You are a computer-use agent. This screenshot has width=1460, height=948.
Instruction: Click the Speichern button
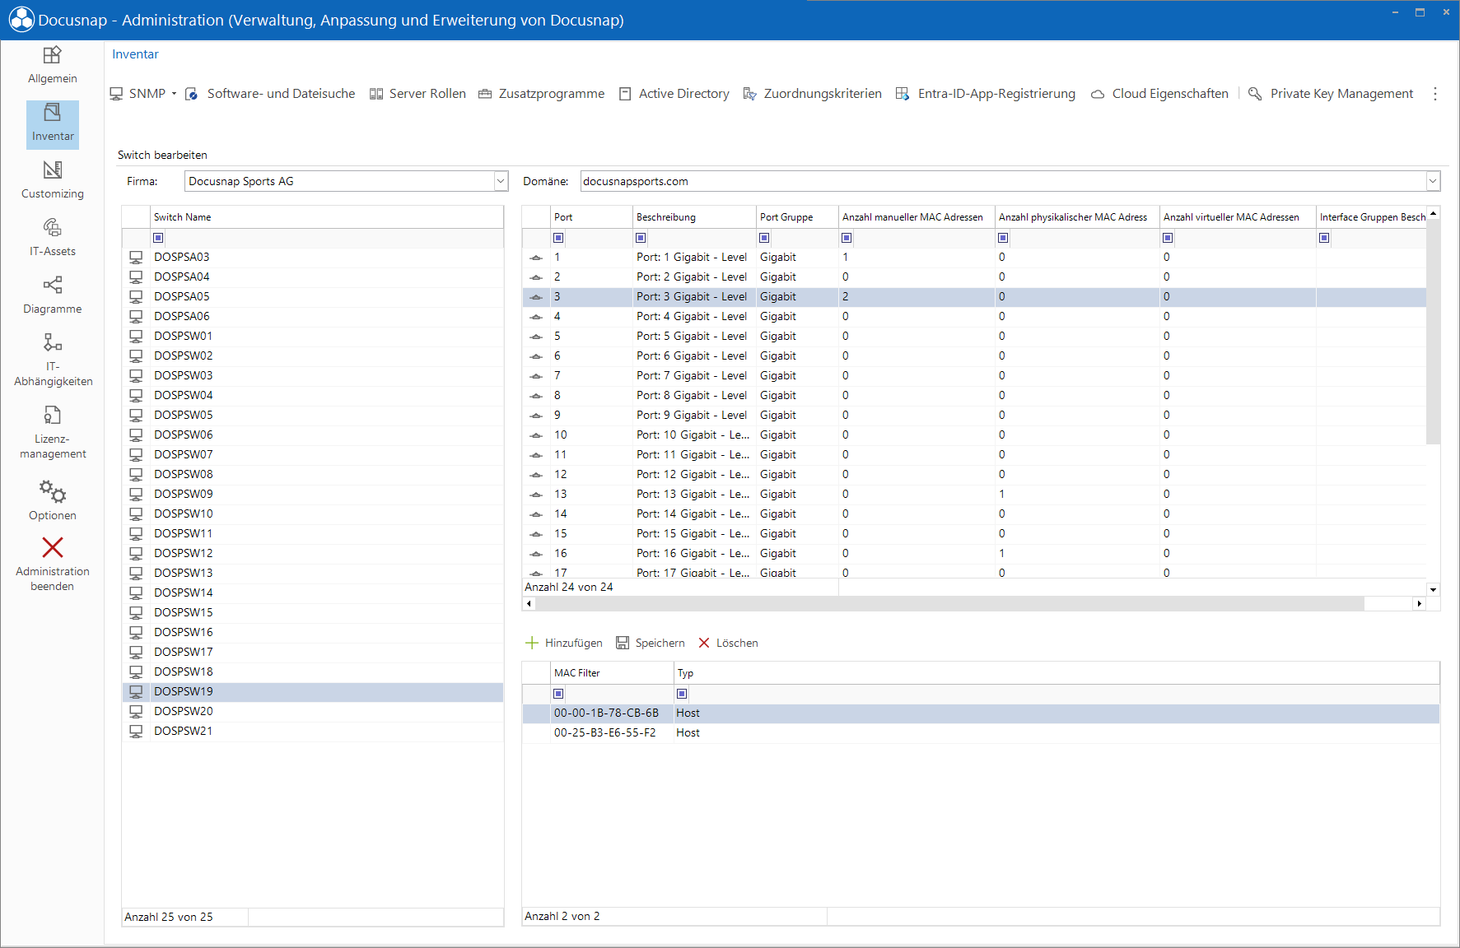pos(651,643)
